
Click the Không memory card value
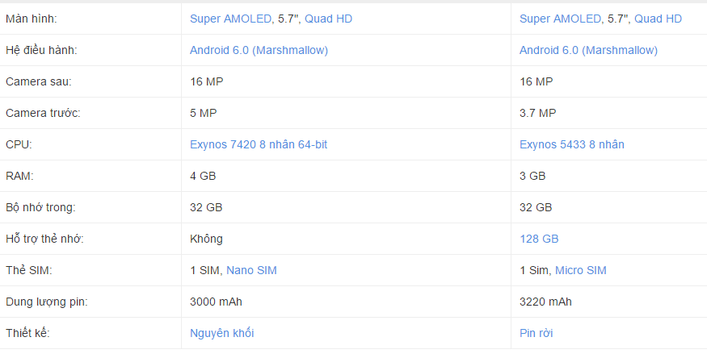206,239
